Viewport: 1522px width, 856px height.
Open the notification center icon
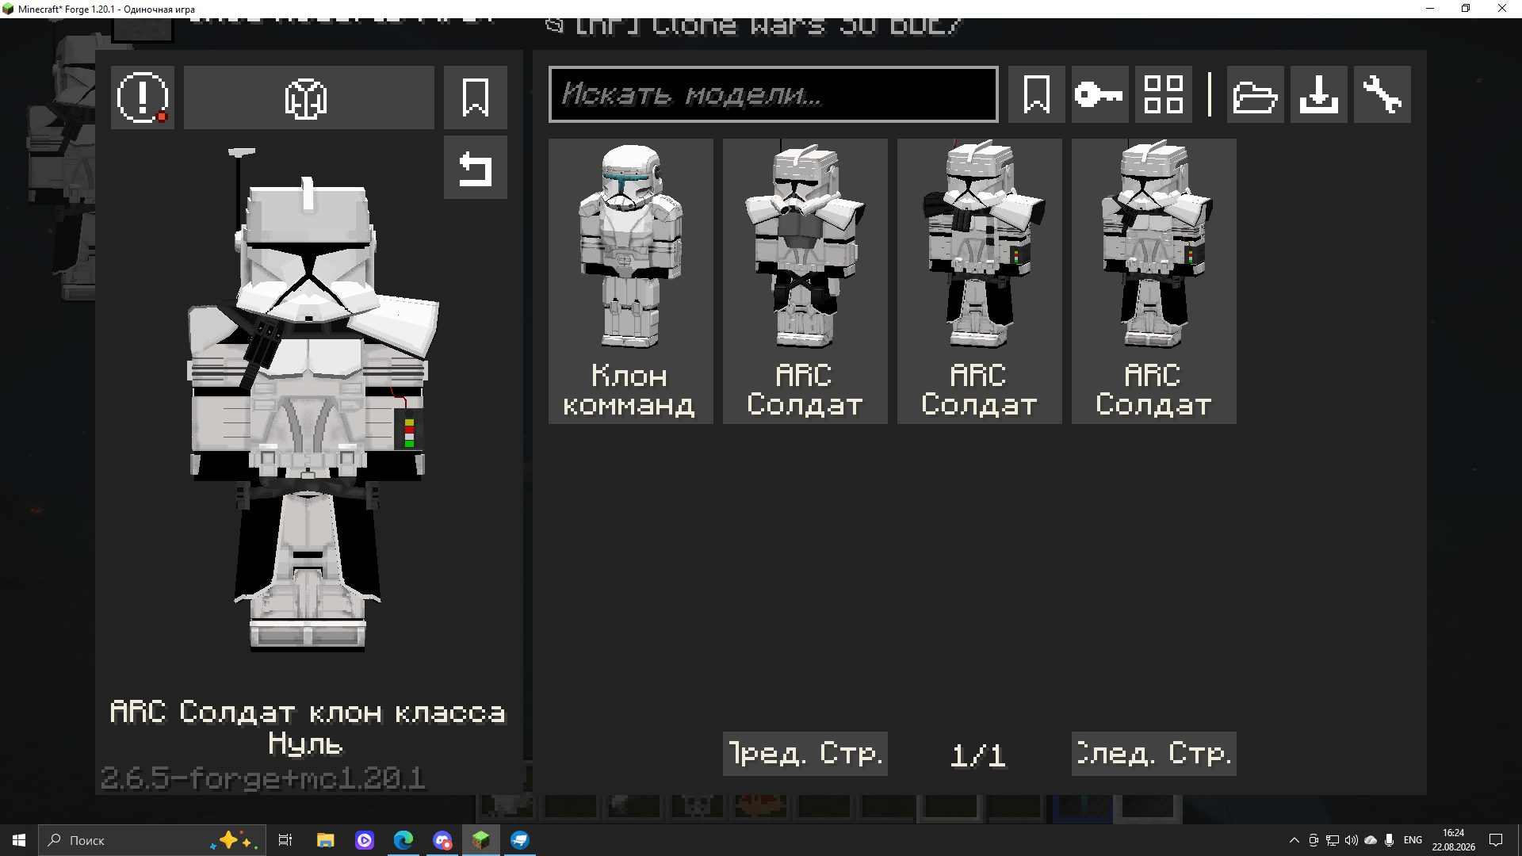point(1496,840)
